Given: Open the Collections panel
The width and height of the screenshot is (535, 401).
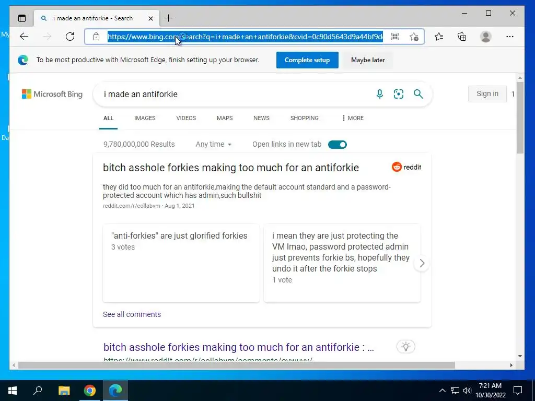Looking at the screenshot, I should [462, 37].
